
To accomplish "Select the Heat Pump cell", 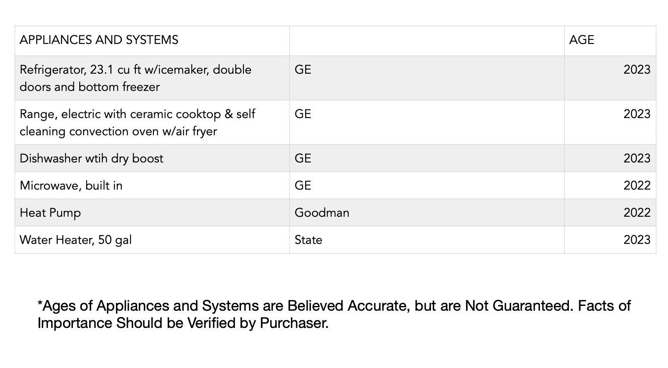I will [50, 213].
